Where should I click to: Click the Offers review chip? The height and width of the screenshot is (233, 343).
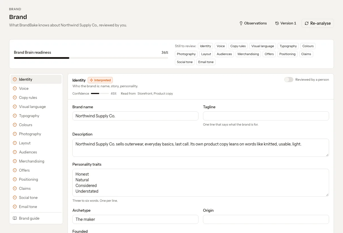269,54
